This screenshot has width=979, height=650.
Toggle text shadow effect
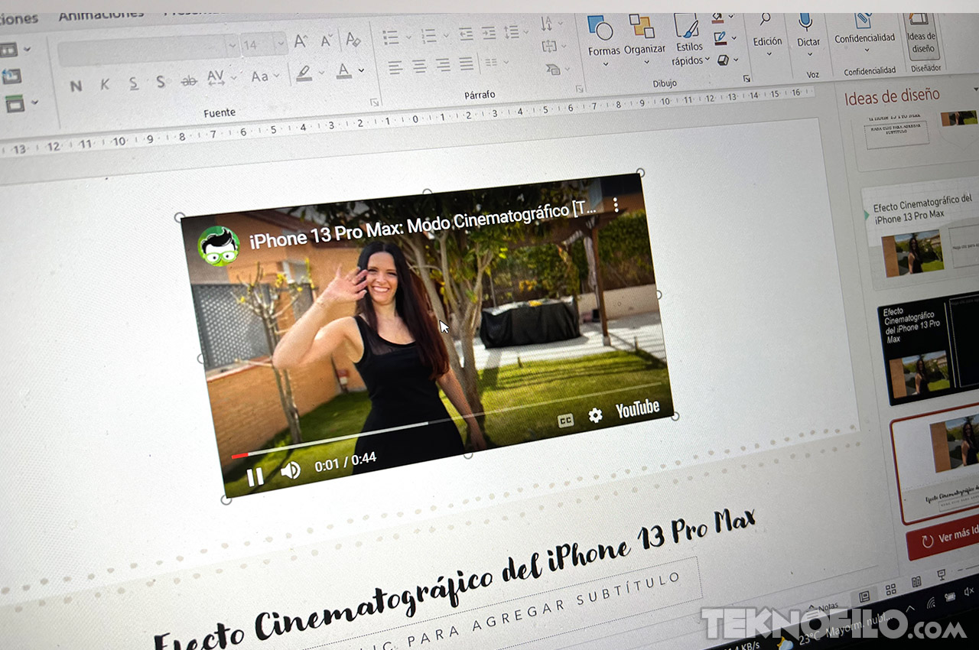pyautogui.click(x=161, y=82)
